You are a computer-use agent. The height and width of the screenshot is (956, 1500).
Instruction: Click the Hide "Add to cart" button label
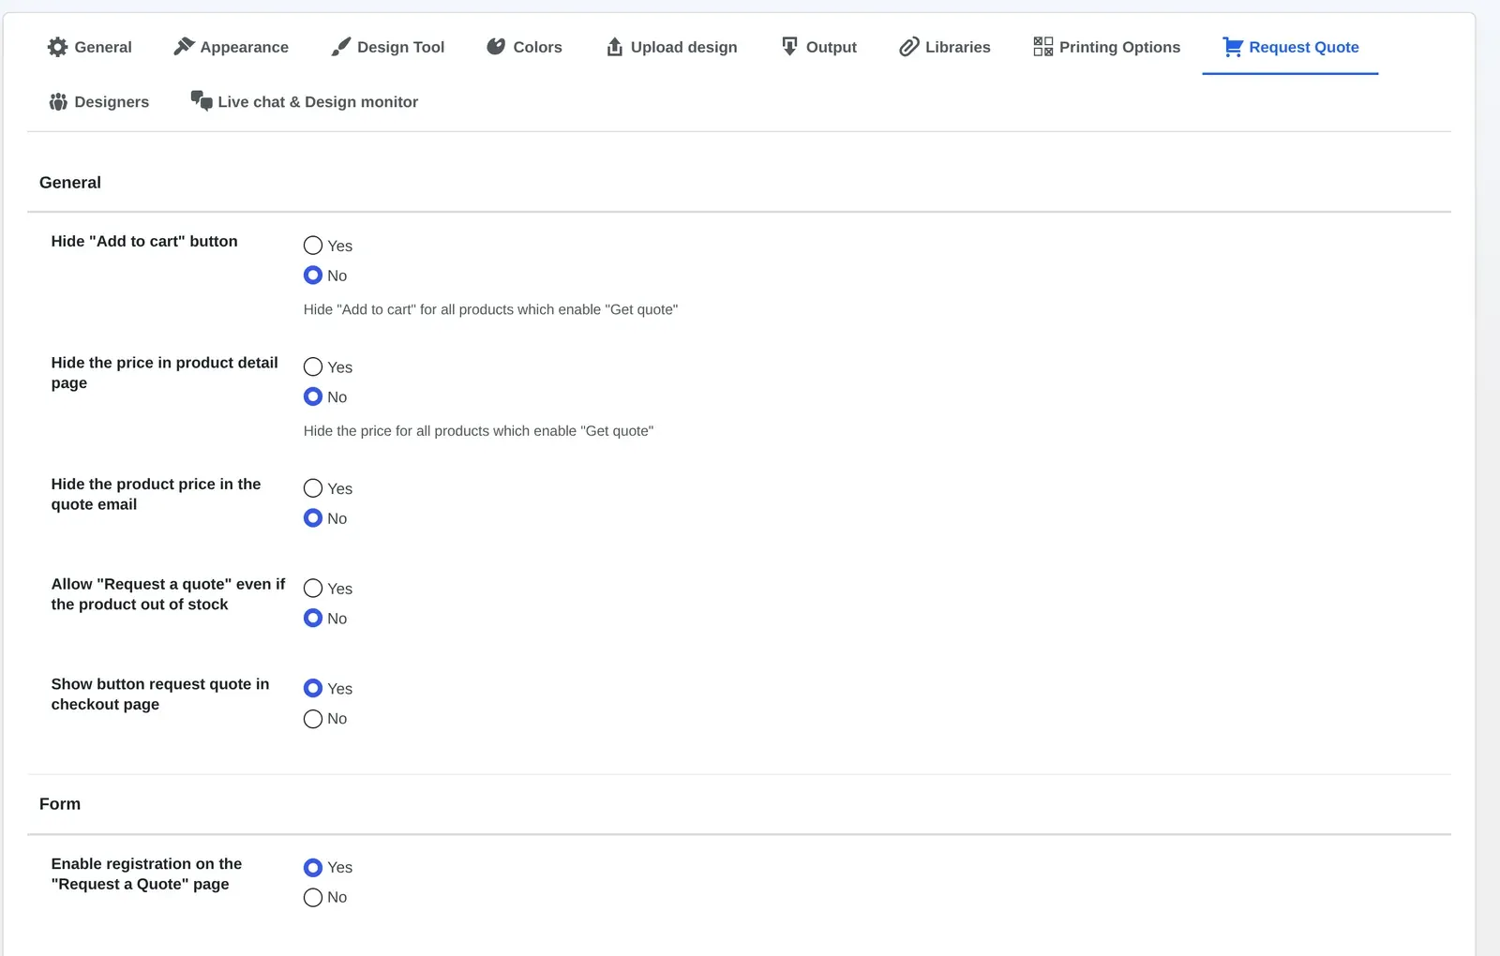[144, 241]
